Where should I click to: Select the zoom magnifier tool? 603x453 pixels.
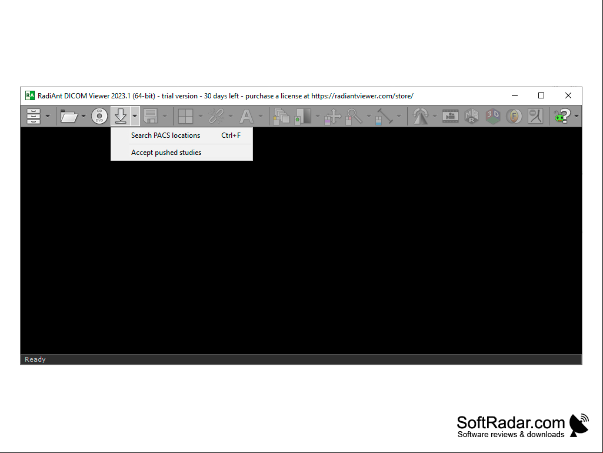point(354,116)
